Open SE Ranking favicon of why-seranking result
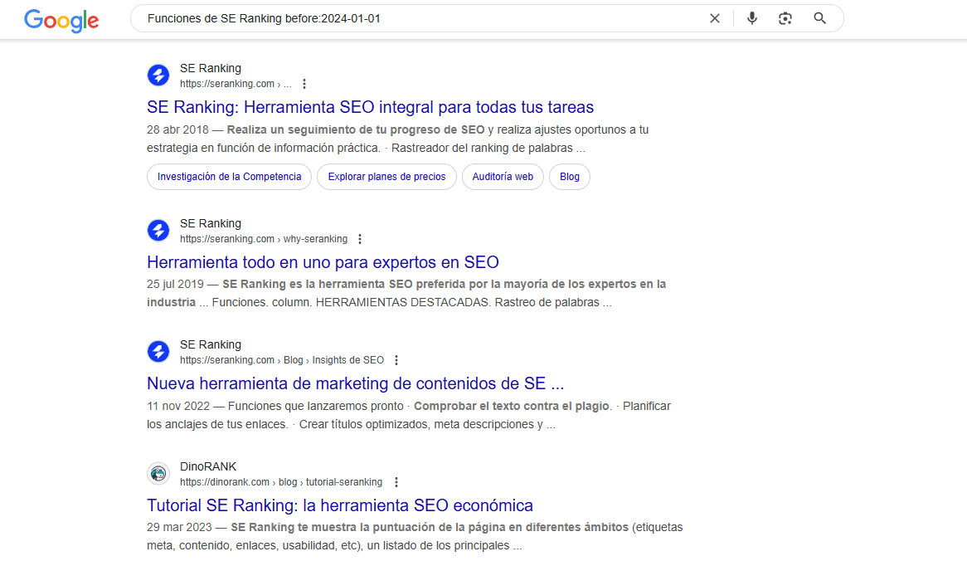The height and width of the screenshot is (561, 967). click(x=158, y=230)
